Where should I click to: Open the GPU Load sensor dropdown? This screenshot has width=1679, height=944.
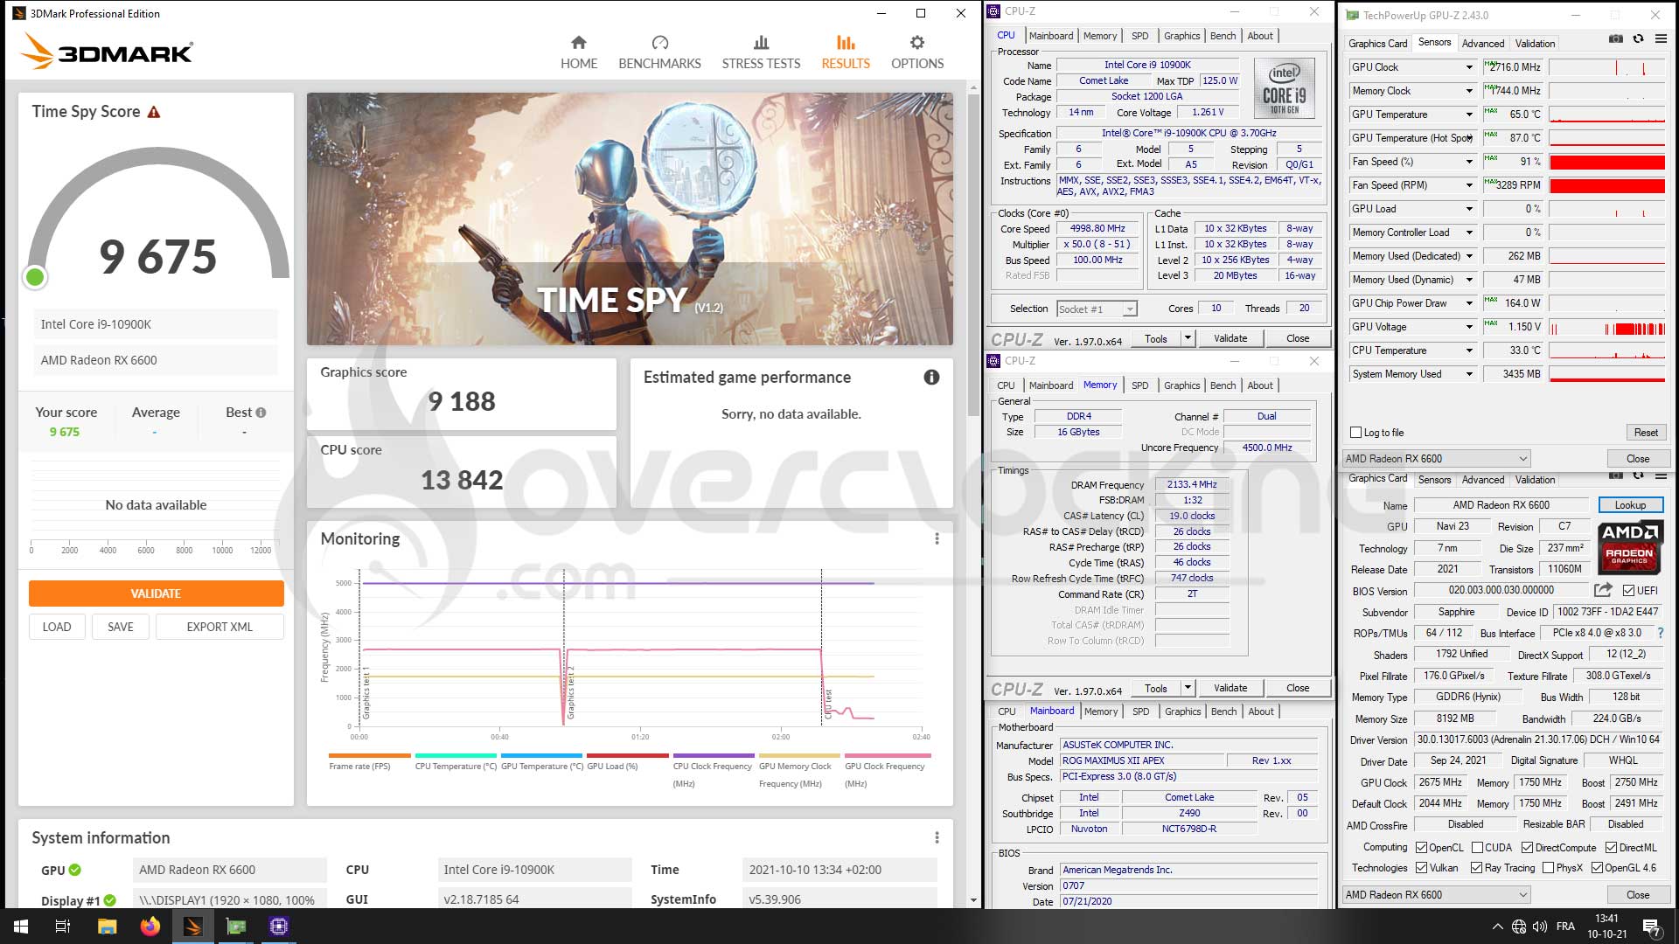pyautogui.click(x=1469, y=209)
